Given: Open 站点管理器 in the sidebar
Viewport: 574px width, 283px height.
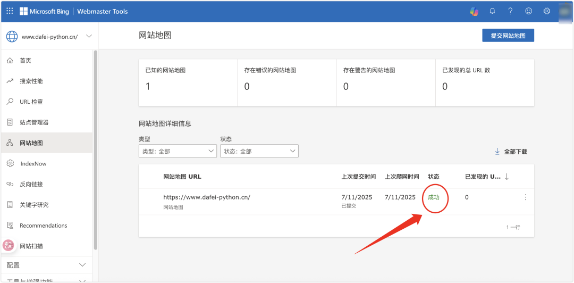Looking at the screenshot, I should coord(46,122).
